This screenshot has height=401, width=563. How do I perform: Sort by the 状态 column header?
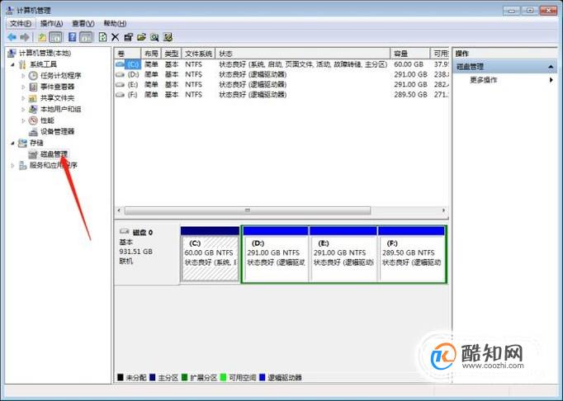[x=303, y=54]
